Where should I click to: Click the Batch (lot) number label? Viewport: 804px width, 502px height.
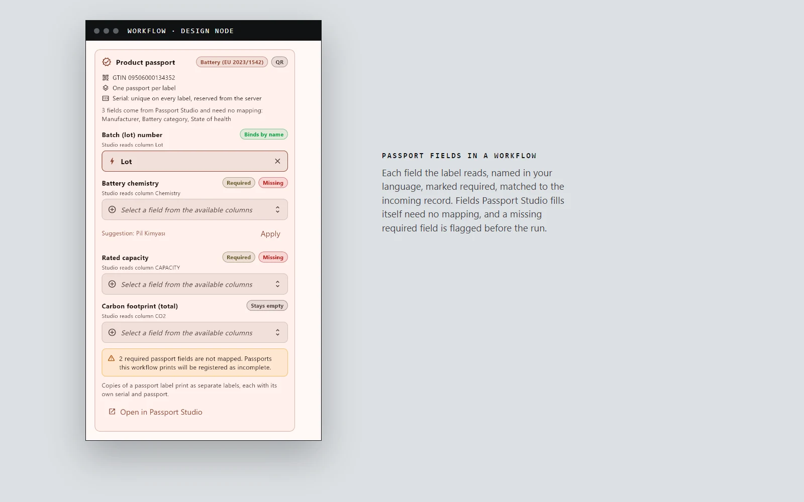click(x=132, y=135)
